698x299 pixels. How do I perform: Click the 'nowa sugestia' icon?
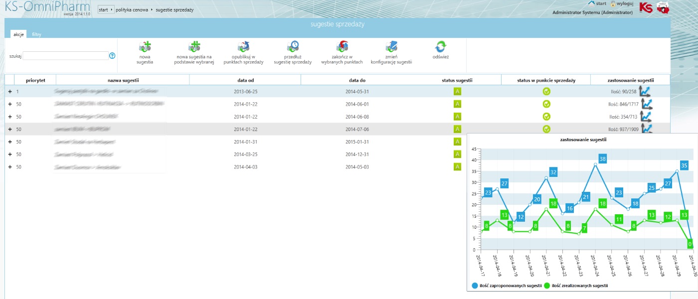145,47
